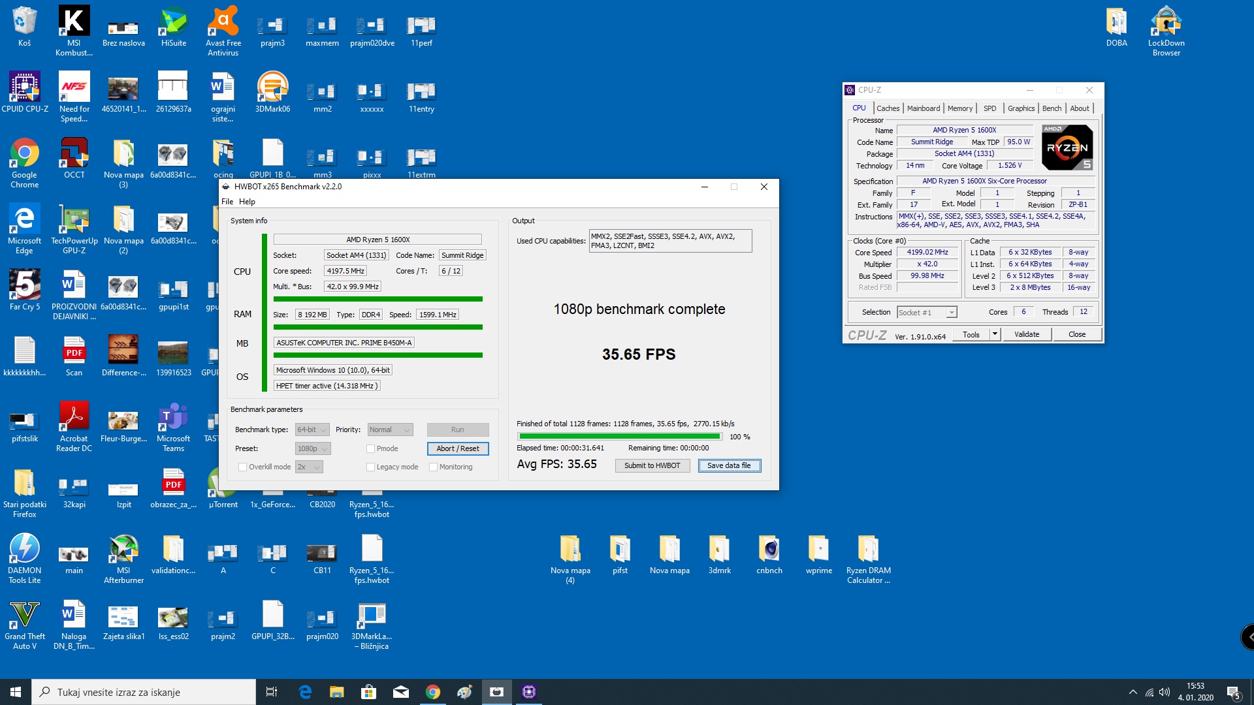The image size is (1254, 705).
Task: Expand the Overkill mode 2x dropdown
Action: (309, 467)
